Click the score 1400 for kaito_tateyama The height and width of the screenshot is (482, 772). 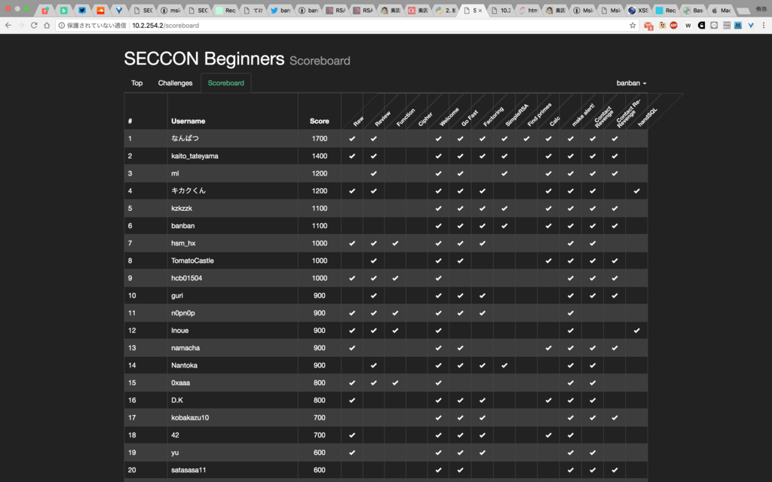[319, 156]
